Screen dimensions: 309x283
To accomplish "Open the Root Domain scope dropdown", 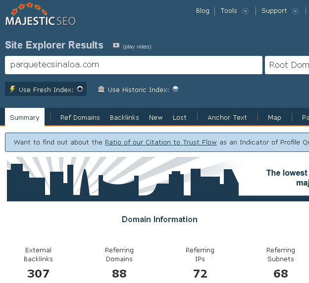I will (287, 65).
